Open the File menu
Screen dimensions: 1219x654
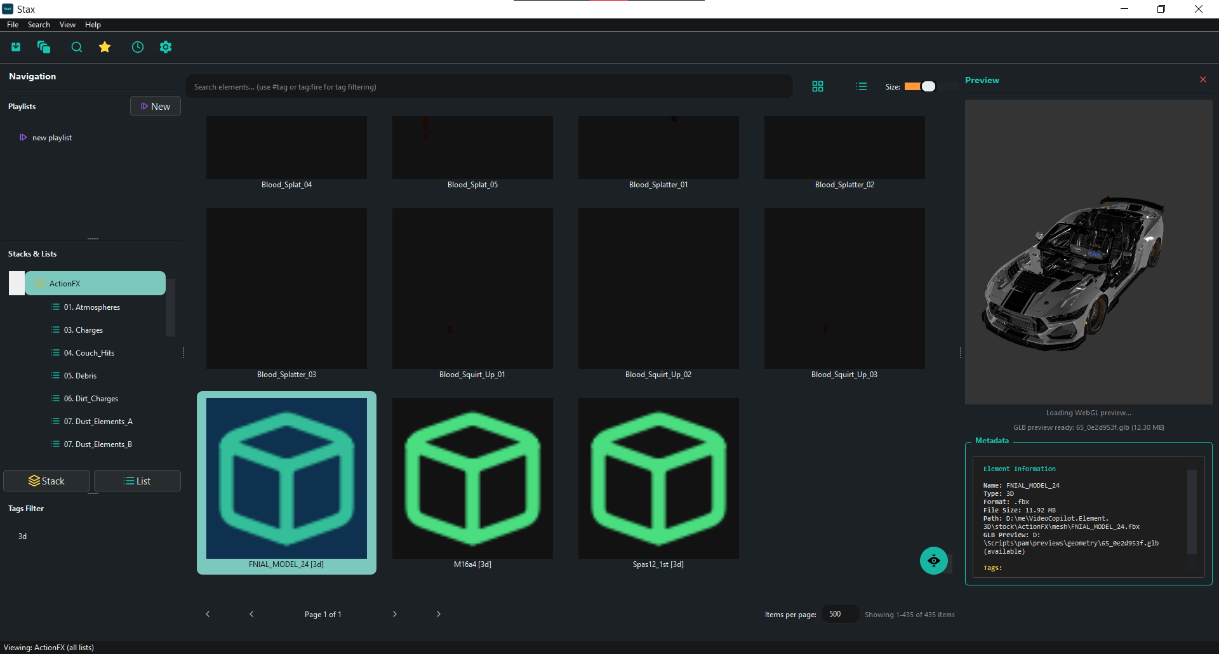pyautogui.click(x=13, y=25)
